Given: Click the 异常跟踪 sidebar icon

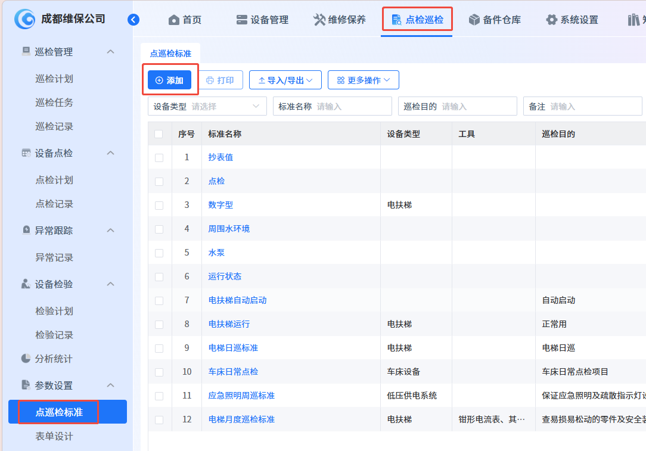Looking at the screenshot, I should (x=26, y=230).
